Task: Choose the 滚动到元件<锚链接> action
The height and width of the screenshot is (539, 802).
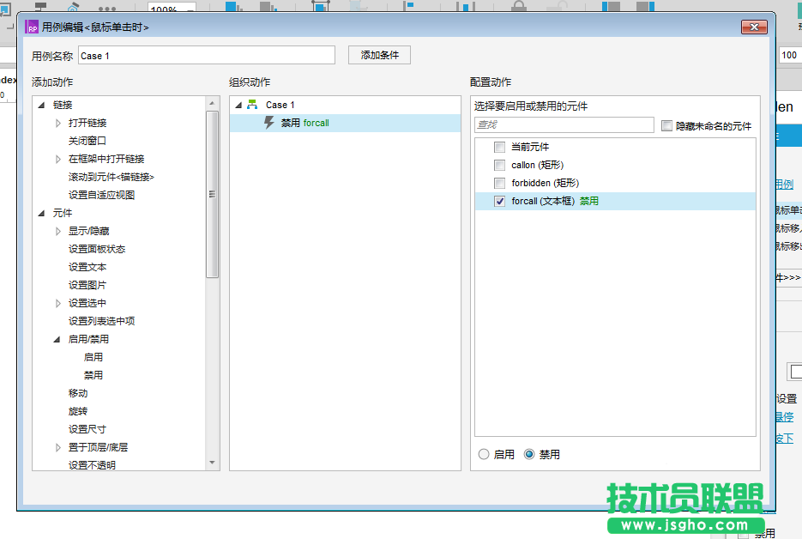Action: point(111,177)
